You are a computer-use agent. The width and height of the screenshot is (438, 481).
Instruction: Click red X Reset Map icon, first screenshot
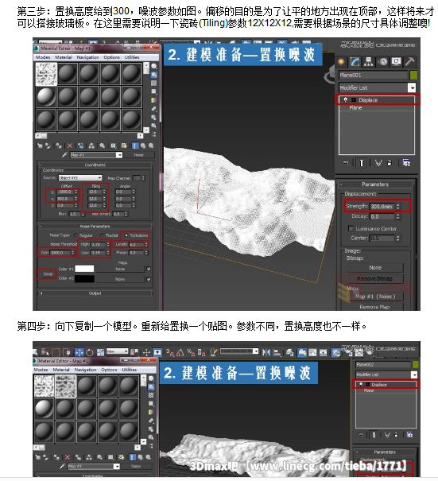pyautogui.click(x=70, y=145)
